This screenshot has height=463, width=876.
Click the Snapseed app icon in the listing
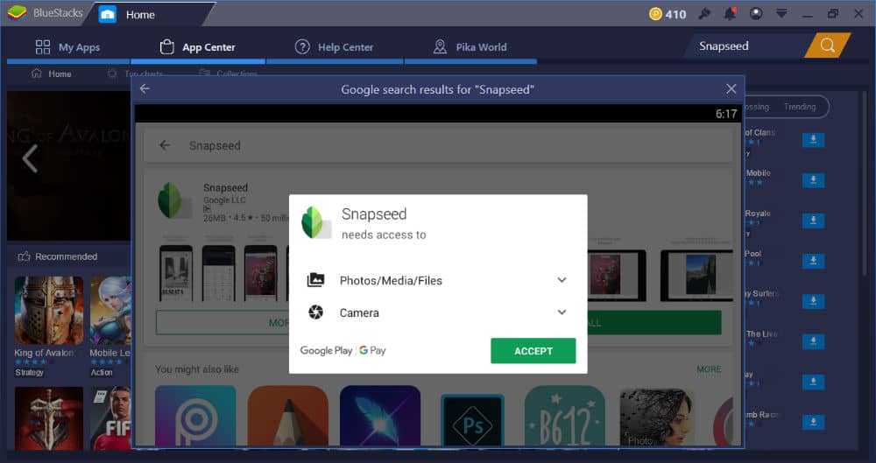173,200
